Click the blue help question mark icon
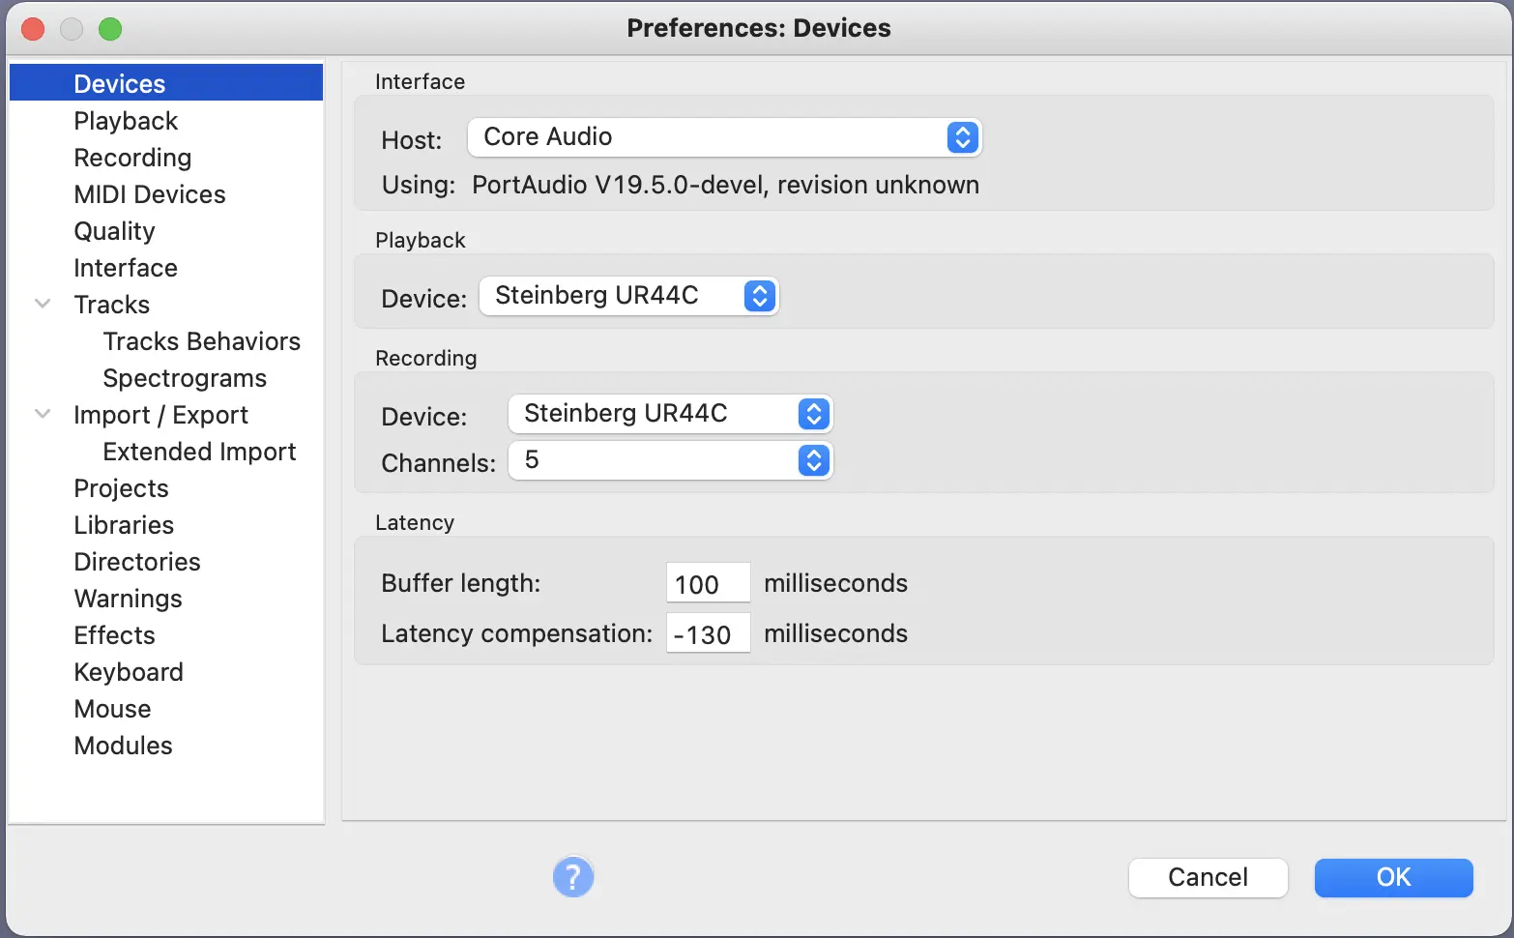Screen dimensions: 1514x938 [573, 877]
